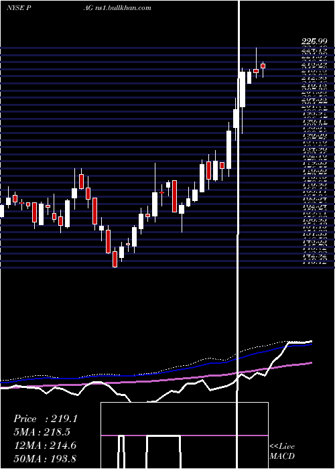Click the '<<Live' label

click(x=282, y=447)
